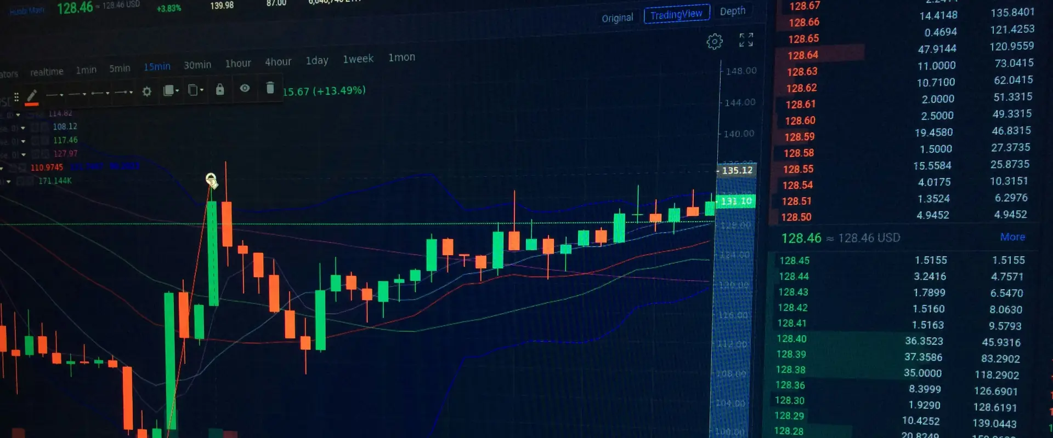
Task: Select the 1day timeframe
Action: coord(317,60)
